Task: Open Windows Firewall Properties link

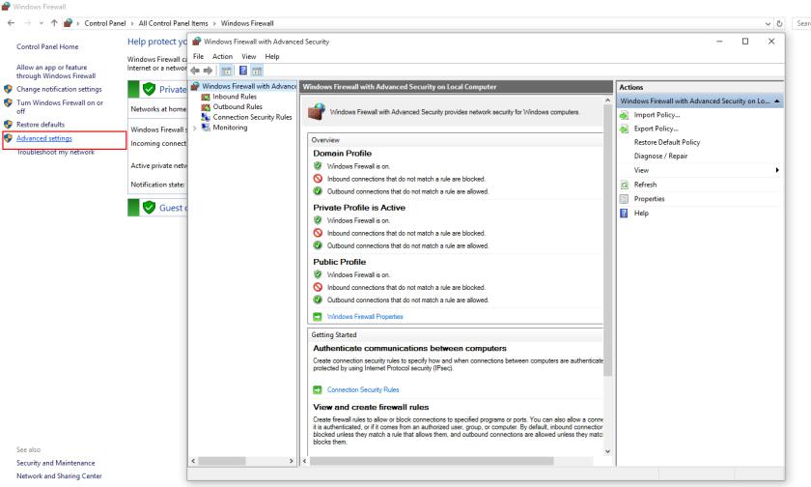Action: pos(365,317)
